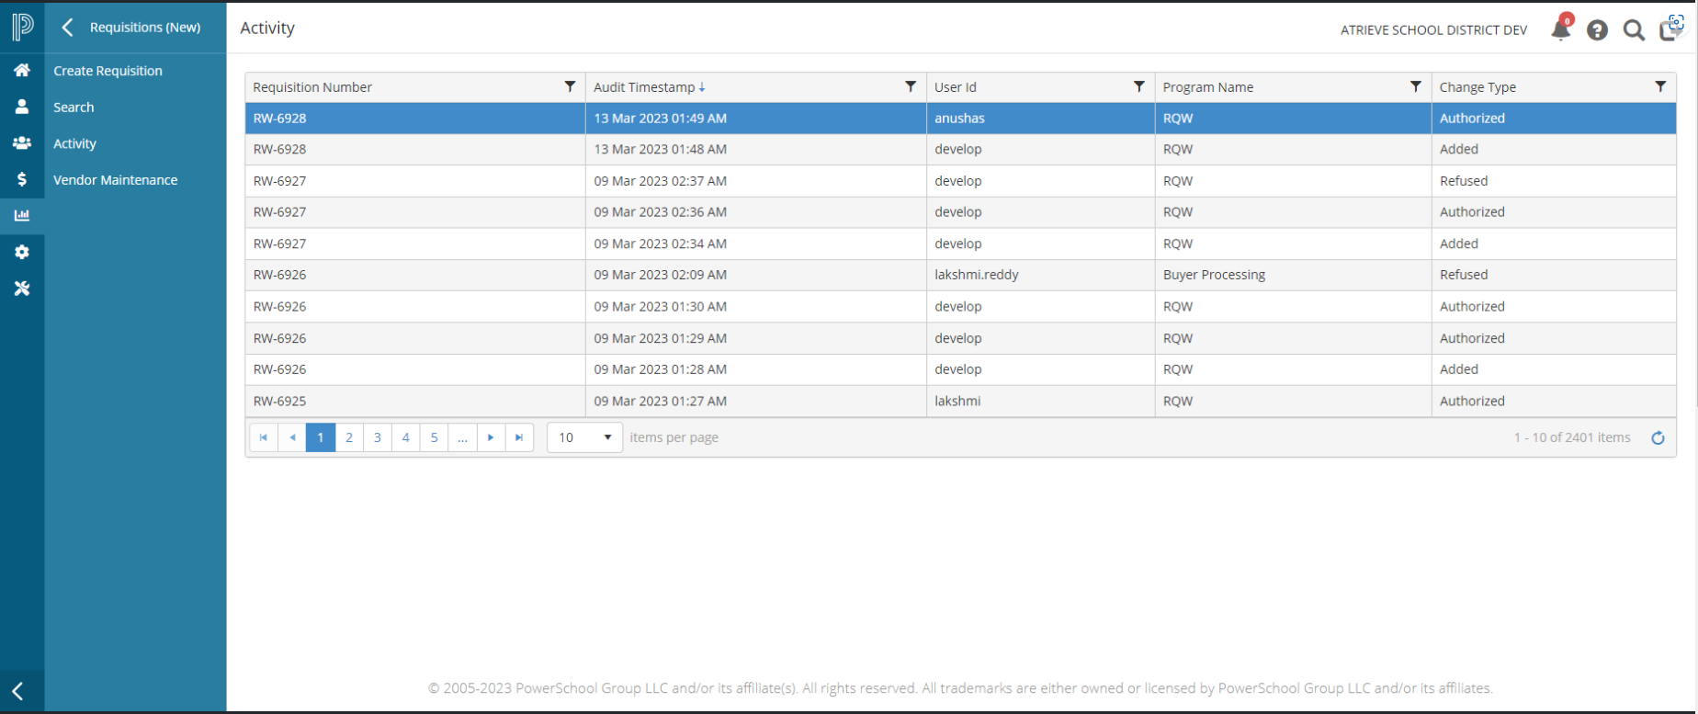Collapse the sidebar with bottom-left arrow
Image resolution: width=1698 pixels, height=714 pixels.
coord(17,691)
